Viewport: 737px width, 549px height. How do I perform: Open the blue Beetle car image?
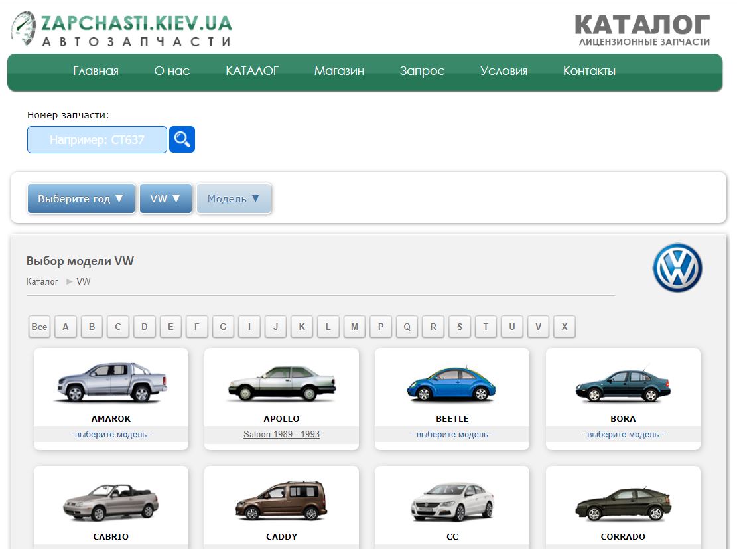(451, 384)
